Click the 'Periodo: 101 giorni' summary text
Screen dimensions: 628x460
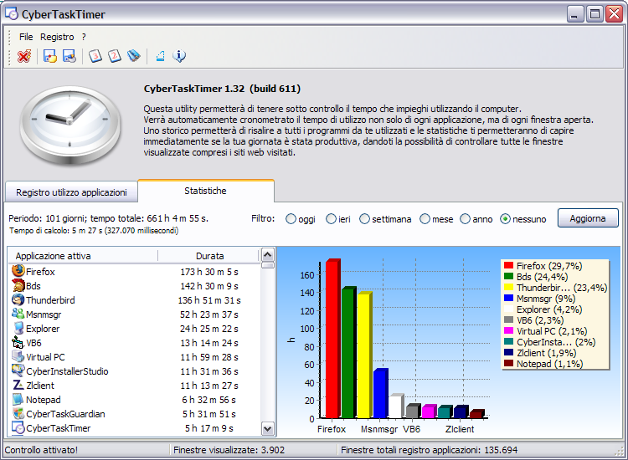pos(46,218)
